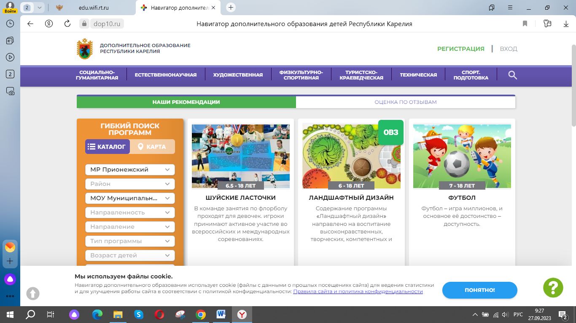
Task: Open Alice assistant icon in the sidebar
Action: pos(10,279)
